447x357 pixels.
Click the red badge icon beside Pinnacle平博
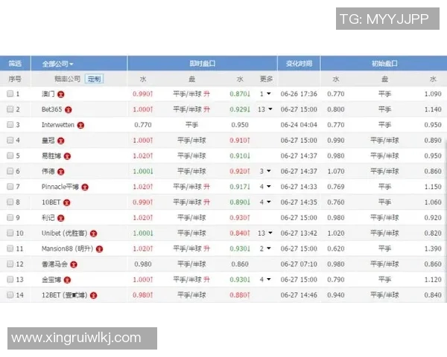pos(85,187)
